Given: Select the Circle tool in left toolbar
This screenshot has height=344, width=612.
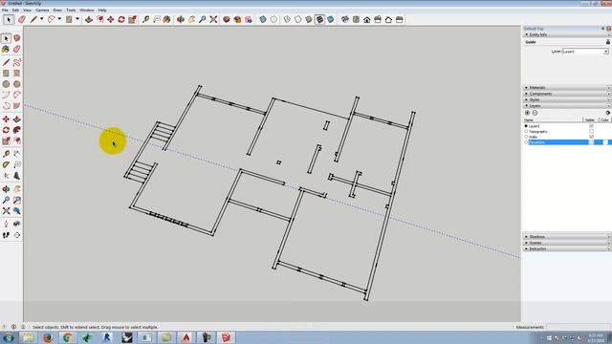Looking at the screenshot, I should pos(6,84).
